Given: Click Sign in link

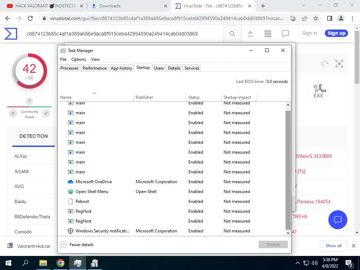Looking at the screenshot, I should 309,33.
